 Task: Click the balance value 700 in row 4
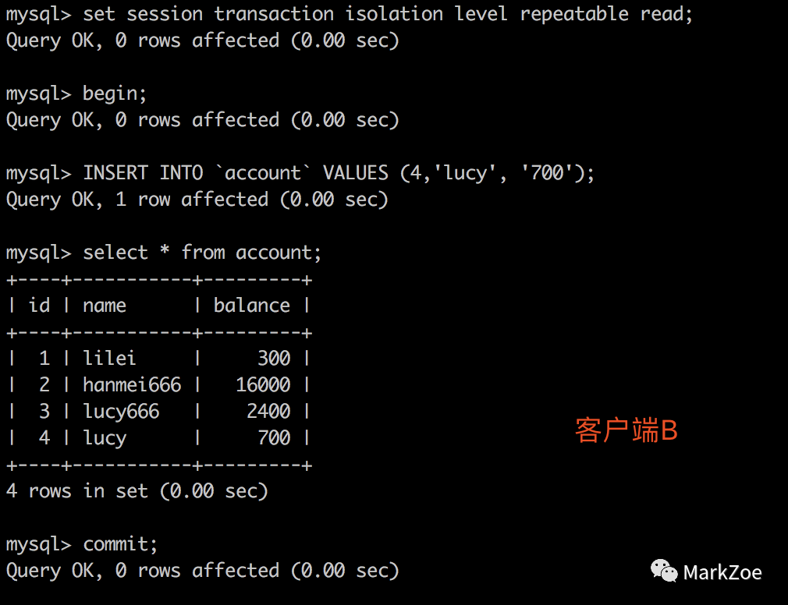[274, 438]
